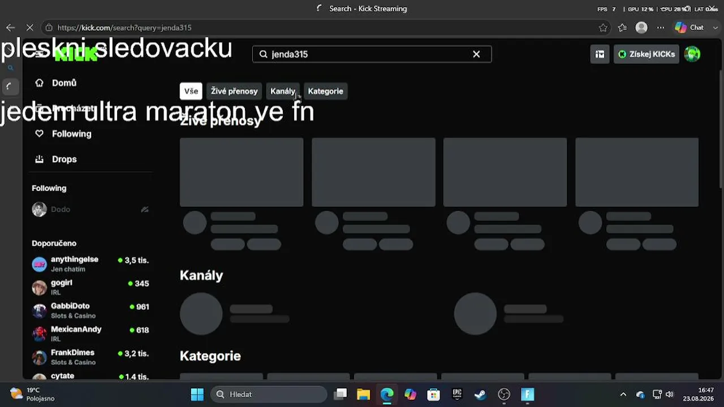Open the user profile avatar in Kick header

click(x=692, y=54)
